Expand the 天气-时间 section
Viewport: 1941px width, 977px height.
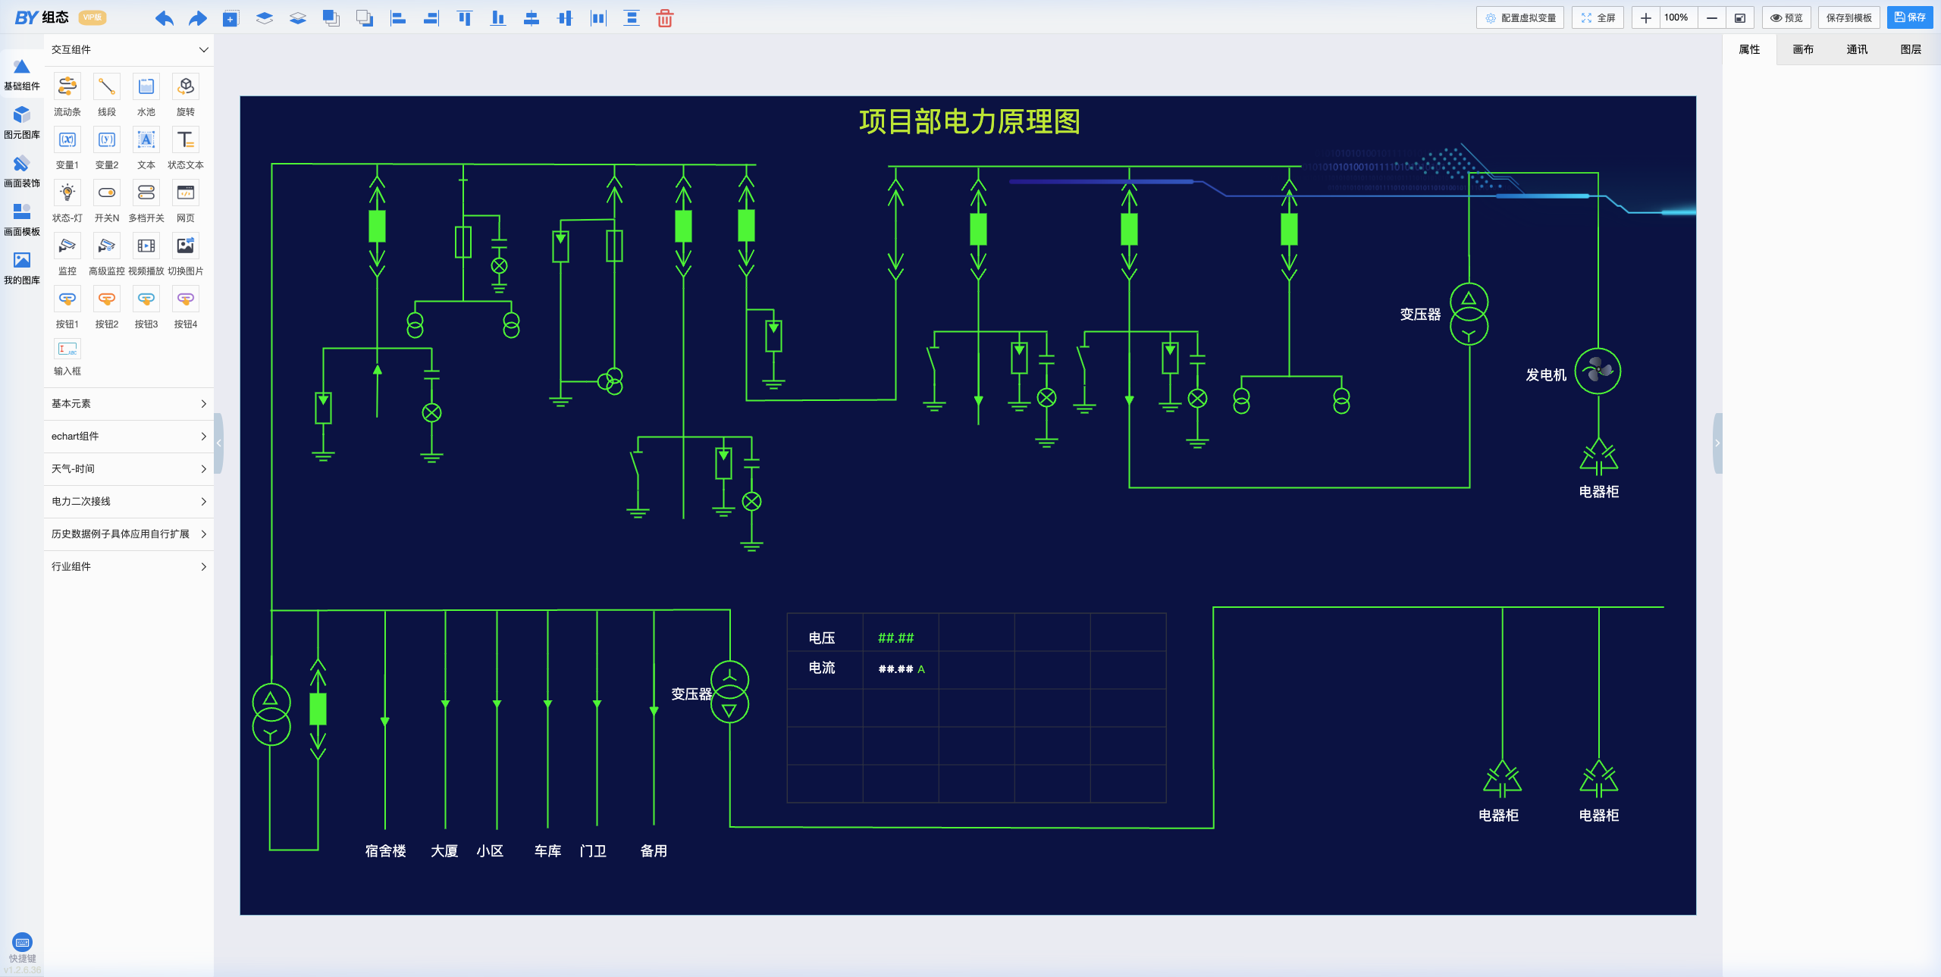(x=129, y=469)
